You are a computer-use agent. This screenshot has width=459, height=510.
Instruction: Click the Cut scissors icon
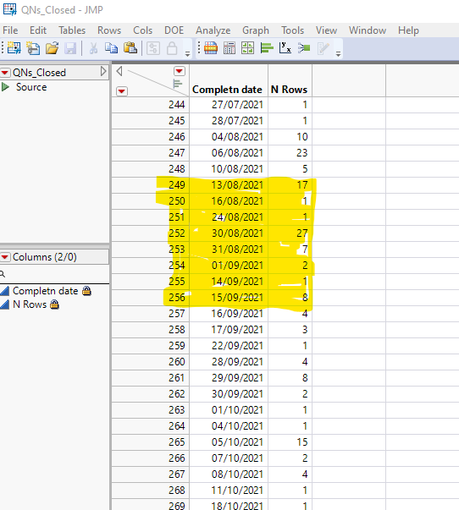[x=93, y=48]
